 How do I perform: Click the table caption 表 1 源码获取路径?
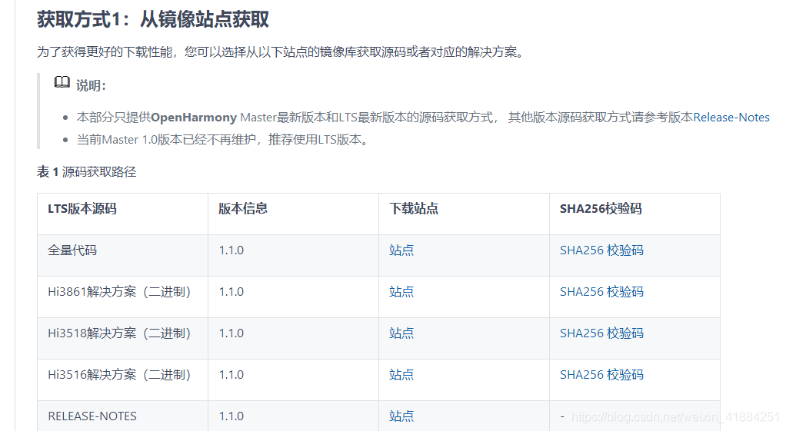(x=87, y=172)
